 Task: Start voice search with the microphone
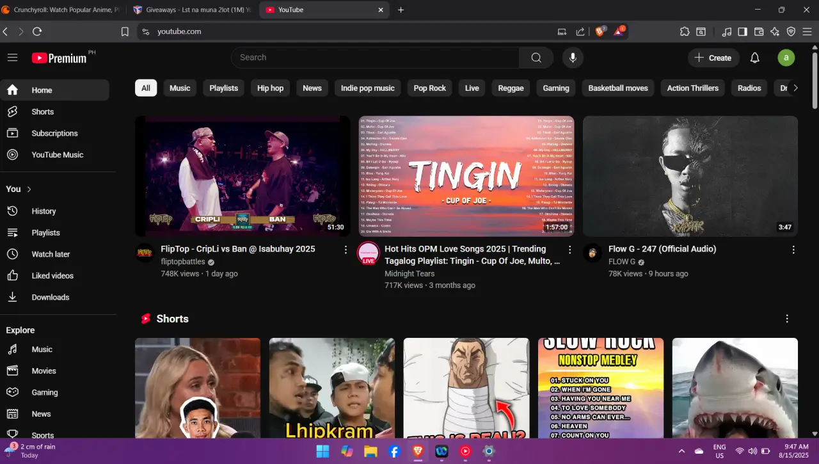pos(573,58)
